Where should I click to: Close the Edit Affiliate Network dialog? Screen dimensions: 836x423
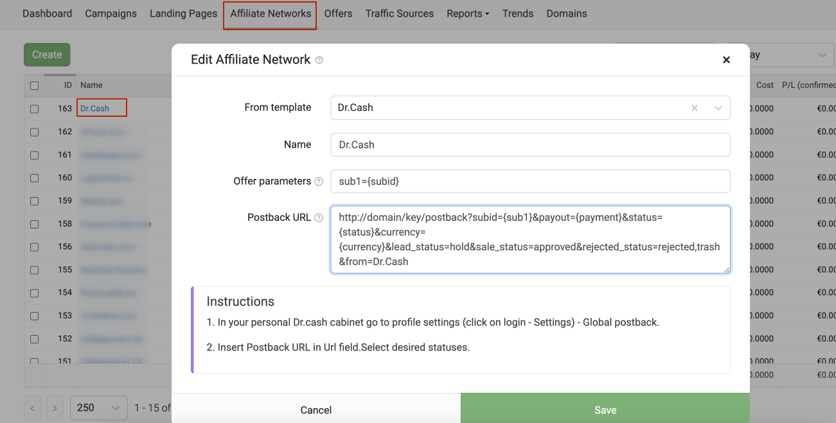point(726,60)
